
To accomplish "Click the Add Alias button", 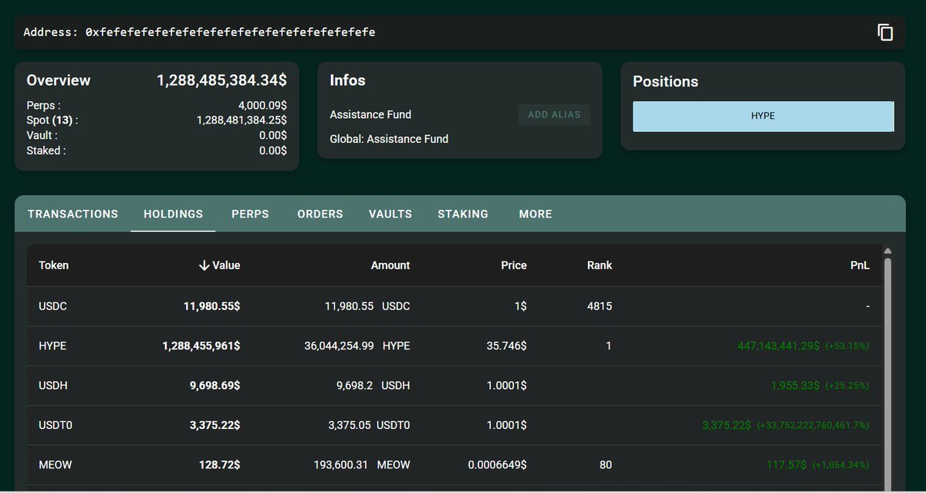I will (x=554, y=115).
